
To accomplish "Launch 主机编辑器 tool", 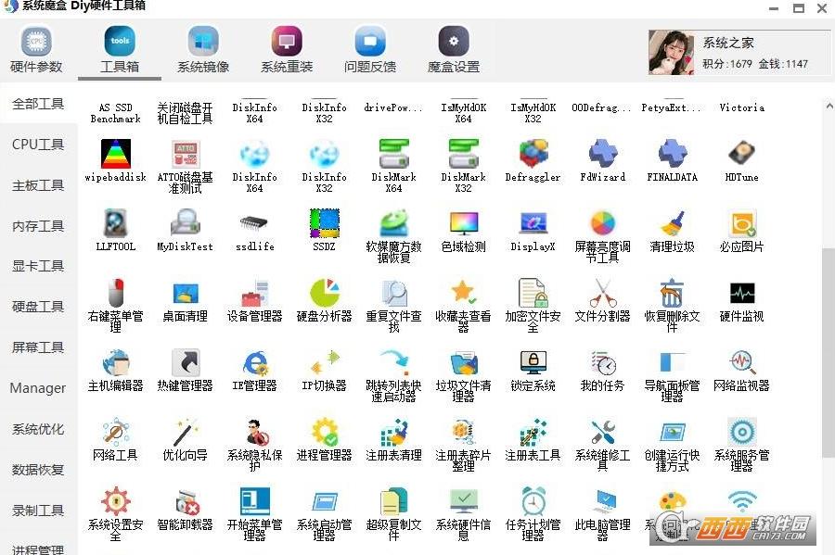I will pyautogui.click(x=116, y=370).
